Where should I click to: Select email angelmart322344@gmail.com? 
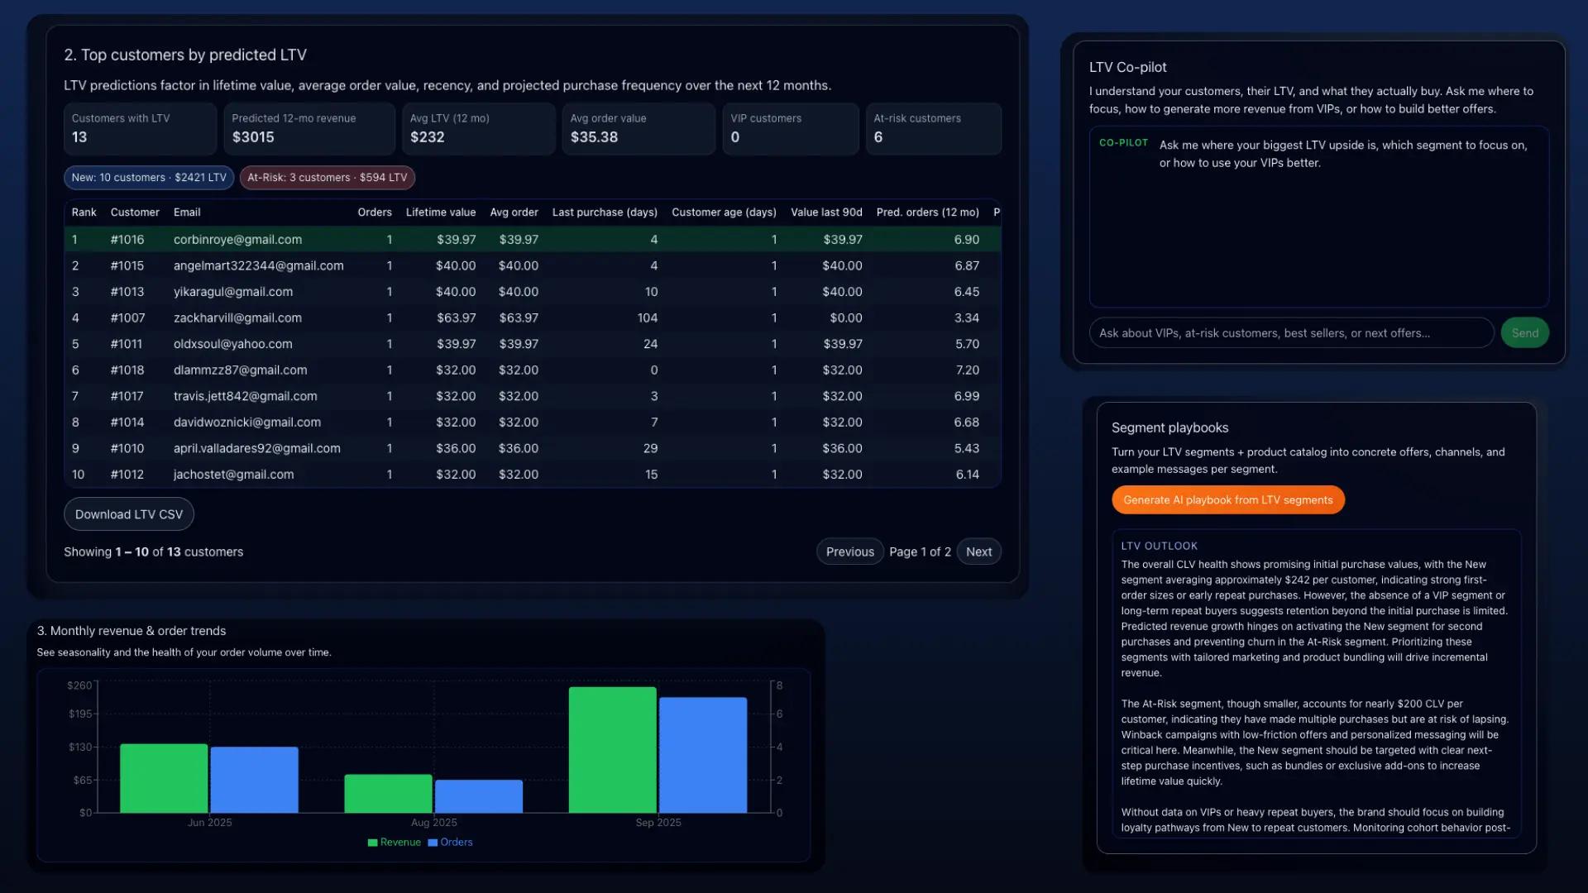258,266
